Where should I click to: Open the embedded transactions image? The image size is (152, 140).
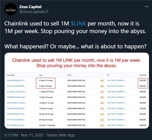77,91
